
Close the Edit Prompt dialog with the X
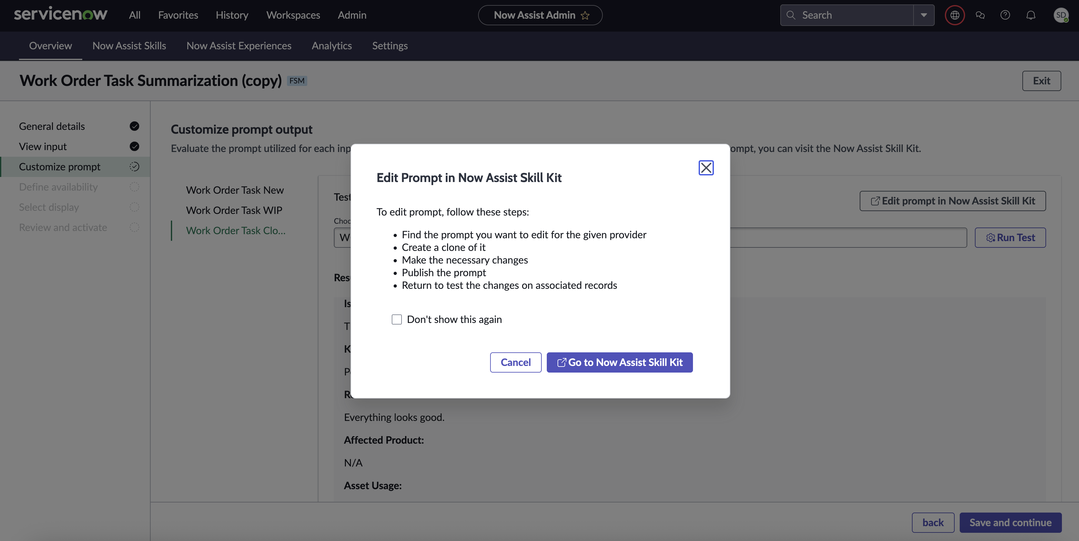[706, 168]
